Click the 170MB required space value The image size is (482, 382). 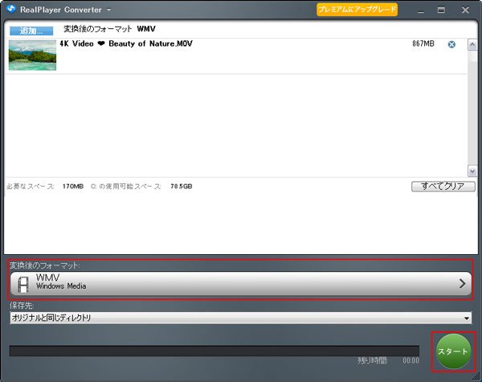73,187
